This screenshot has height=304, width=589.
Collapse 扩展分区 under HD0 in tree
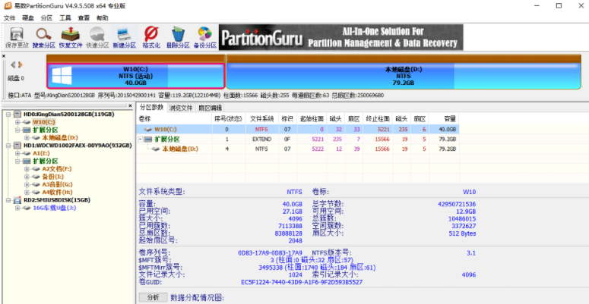coord(17,130)
